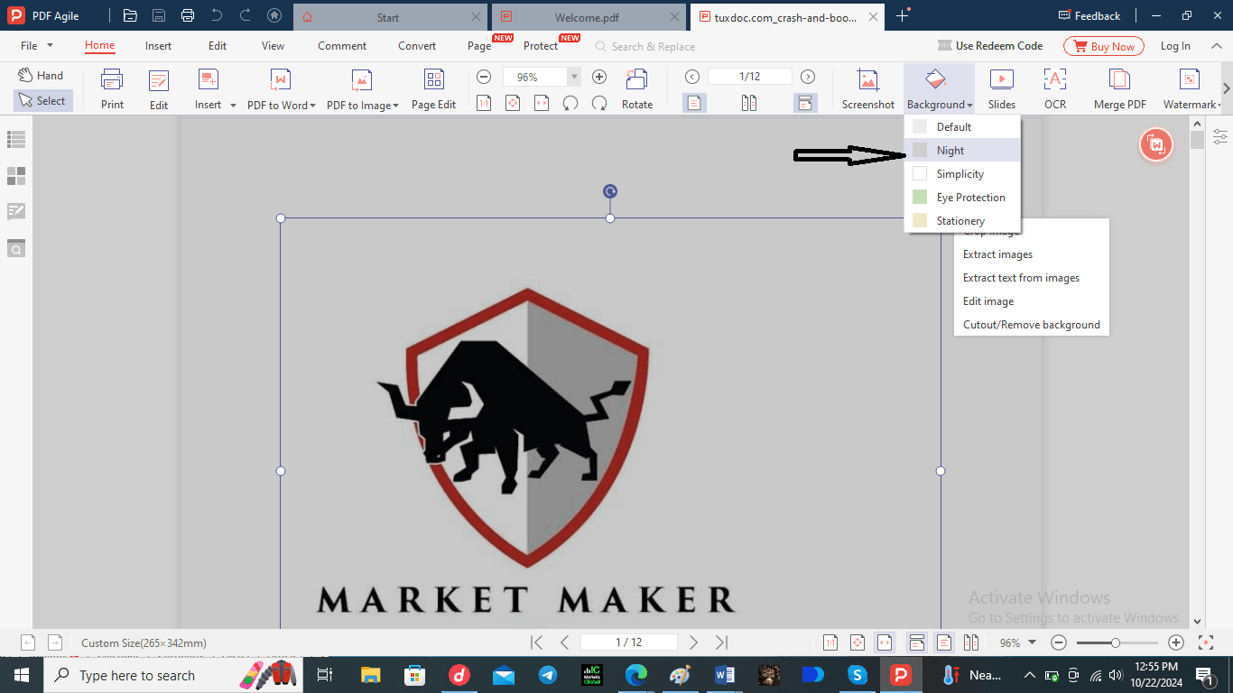The height and width of the screenshot is (693, 1233).
Task: Click the undo arrow in the title bar
Action: click(x=216, y=15)
